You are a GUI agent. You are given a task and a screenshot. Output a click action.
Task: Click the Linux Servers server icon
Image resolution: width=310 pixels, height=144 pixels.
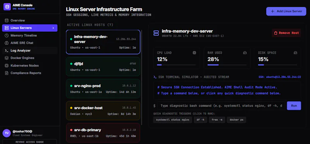click(x=7, y=28)
